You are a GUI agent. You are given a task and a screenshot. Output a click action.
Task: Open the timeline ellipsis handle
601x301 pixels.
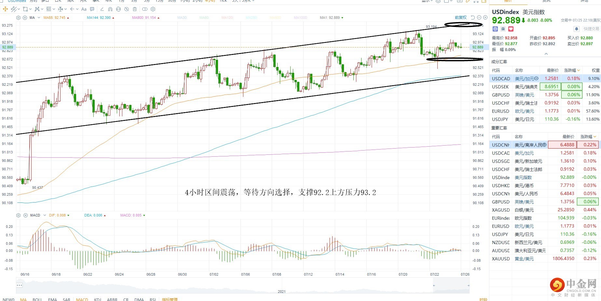(19, 285)
